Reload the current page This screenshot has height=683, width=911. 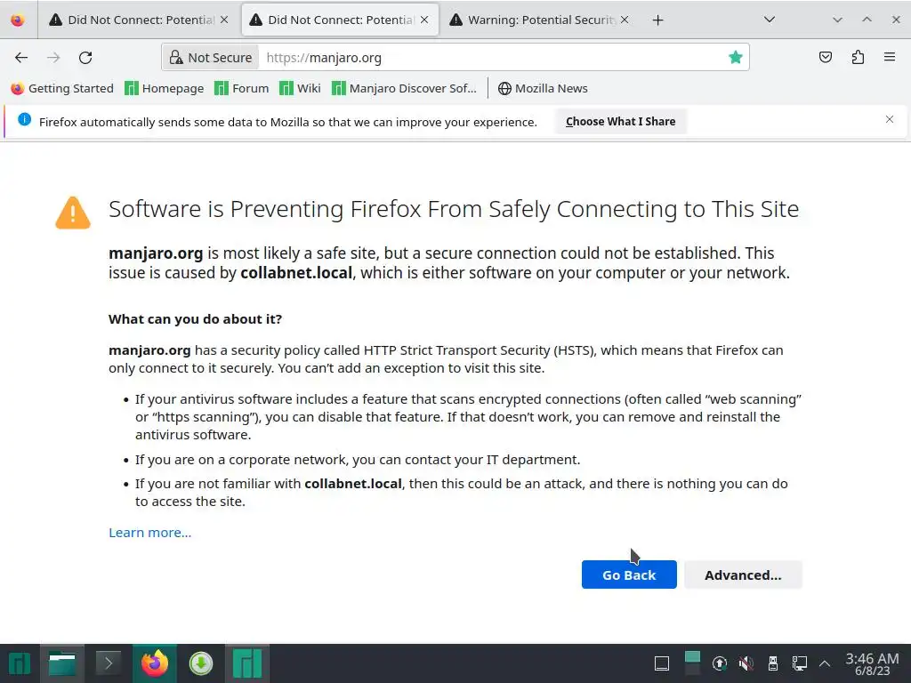coord(85,57)
